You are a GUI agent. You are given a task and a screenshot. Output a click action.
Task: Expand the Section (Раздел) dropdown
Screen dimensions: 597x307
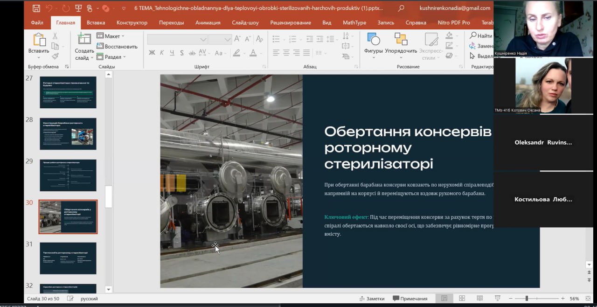point(112,57)
